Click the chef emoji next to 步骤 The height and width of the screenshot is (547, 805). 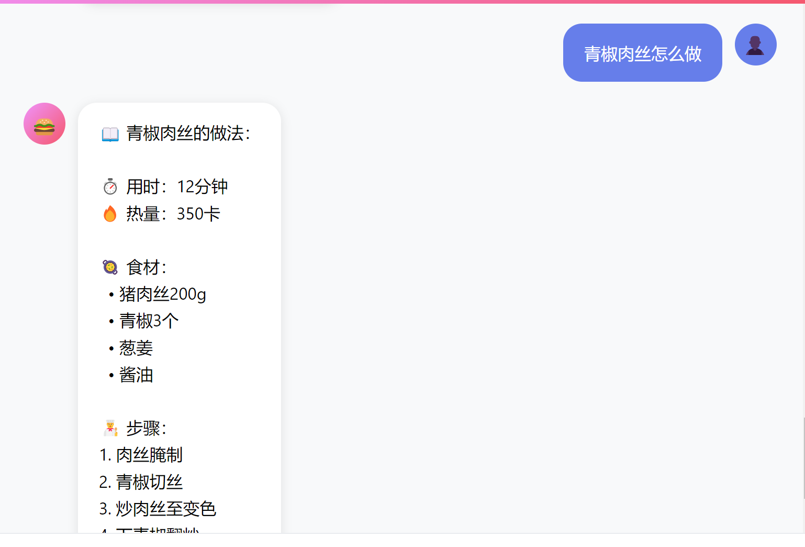tap(110, 428)
